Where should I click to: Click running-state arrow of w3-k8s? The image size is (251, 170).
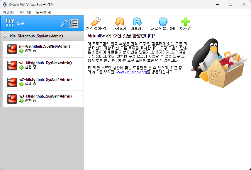[x=21, y=101]
